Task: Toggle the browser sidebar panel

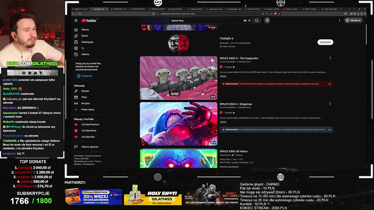Action: [x=351, y=14]
